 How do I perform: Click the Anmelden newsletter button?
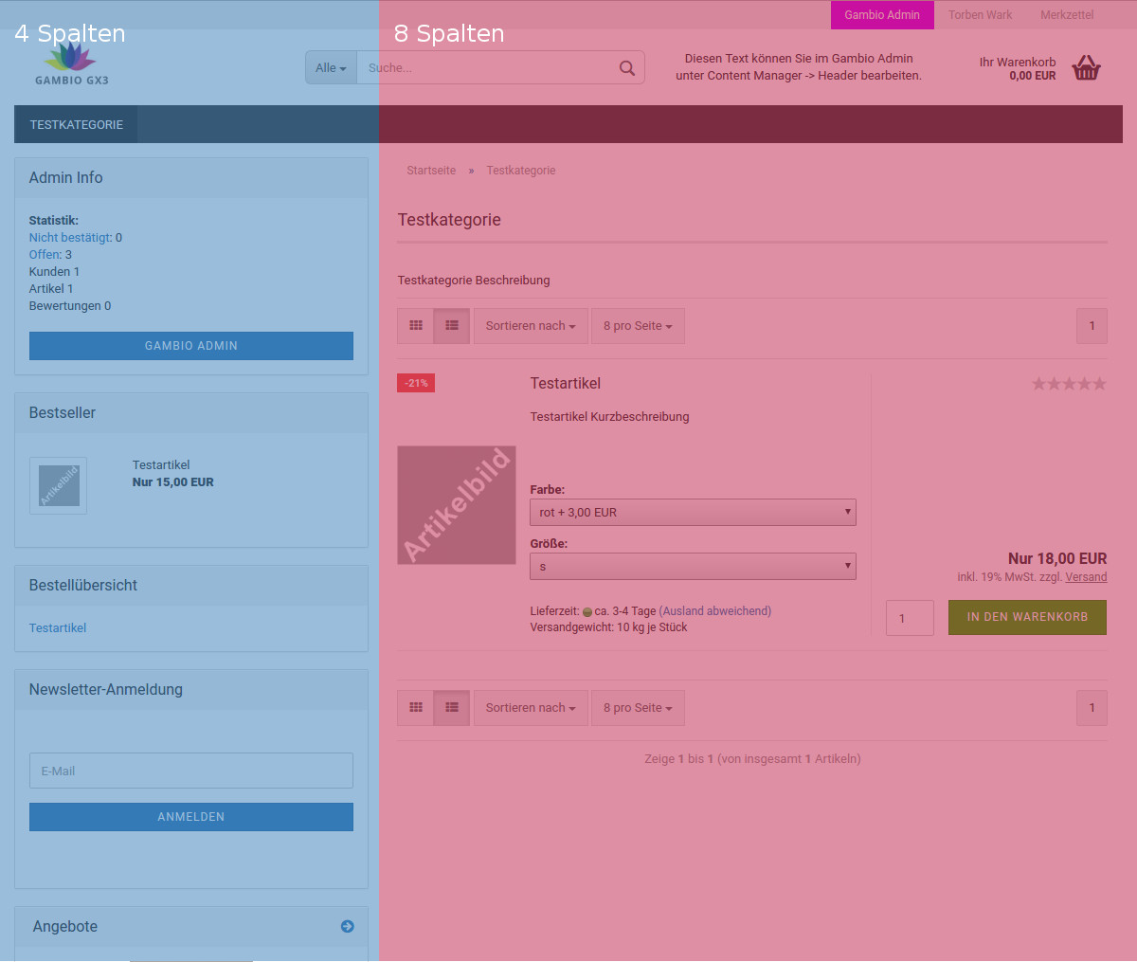pyautogui.click(x=191, y=817)
